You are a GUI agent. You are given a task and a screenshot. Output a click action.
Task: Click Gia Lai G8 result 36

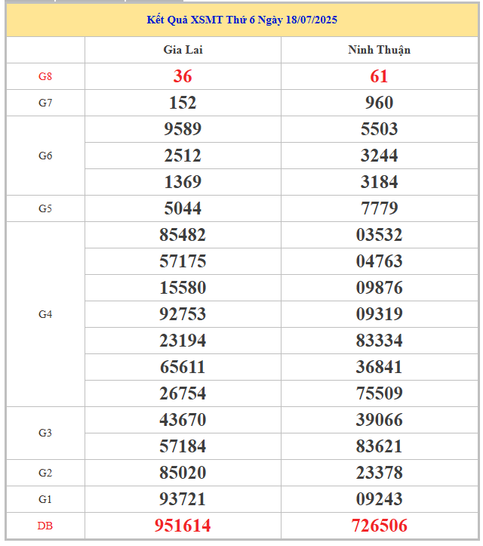pyautogui.click(x=183, y=76)
